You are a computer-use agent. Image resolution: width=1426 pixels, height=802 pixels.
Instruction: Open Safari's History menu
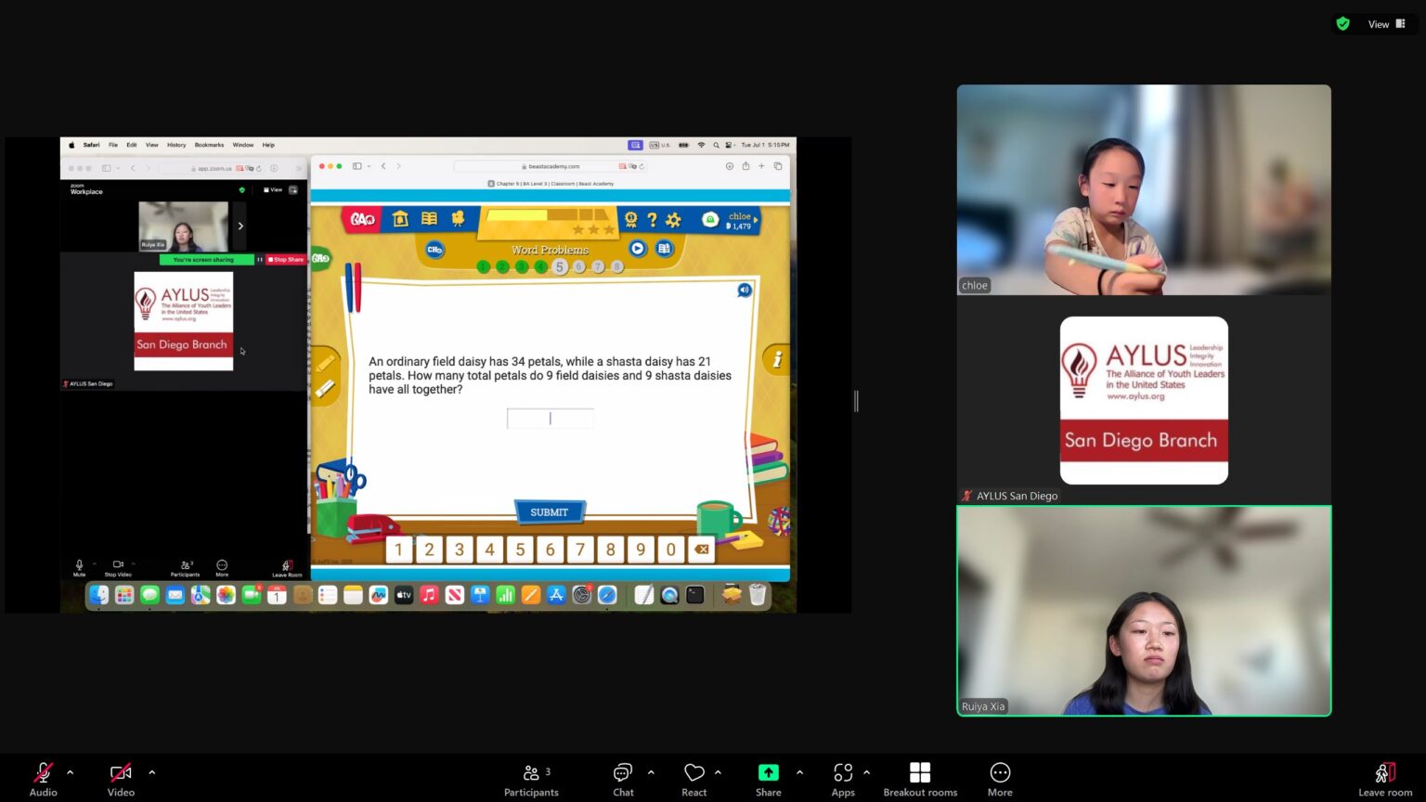(x=176, y=145)
